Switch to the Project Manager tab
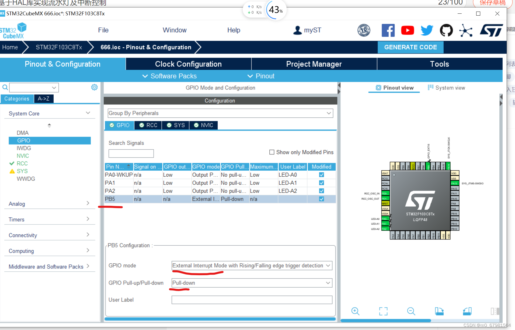This screenshot has height=330, width=515. 314,64
